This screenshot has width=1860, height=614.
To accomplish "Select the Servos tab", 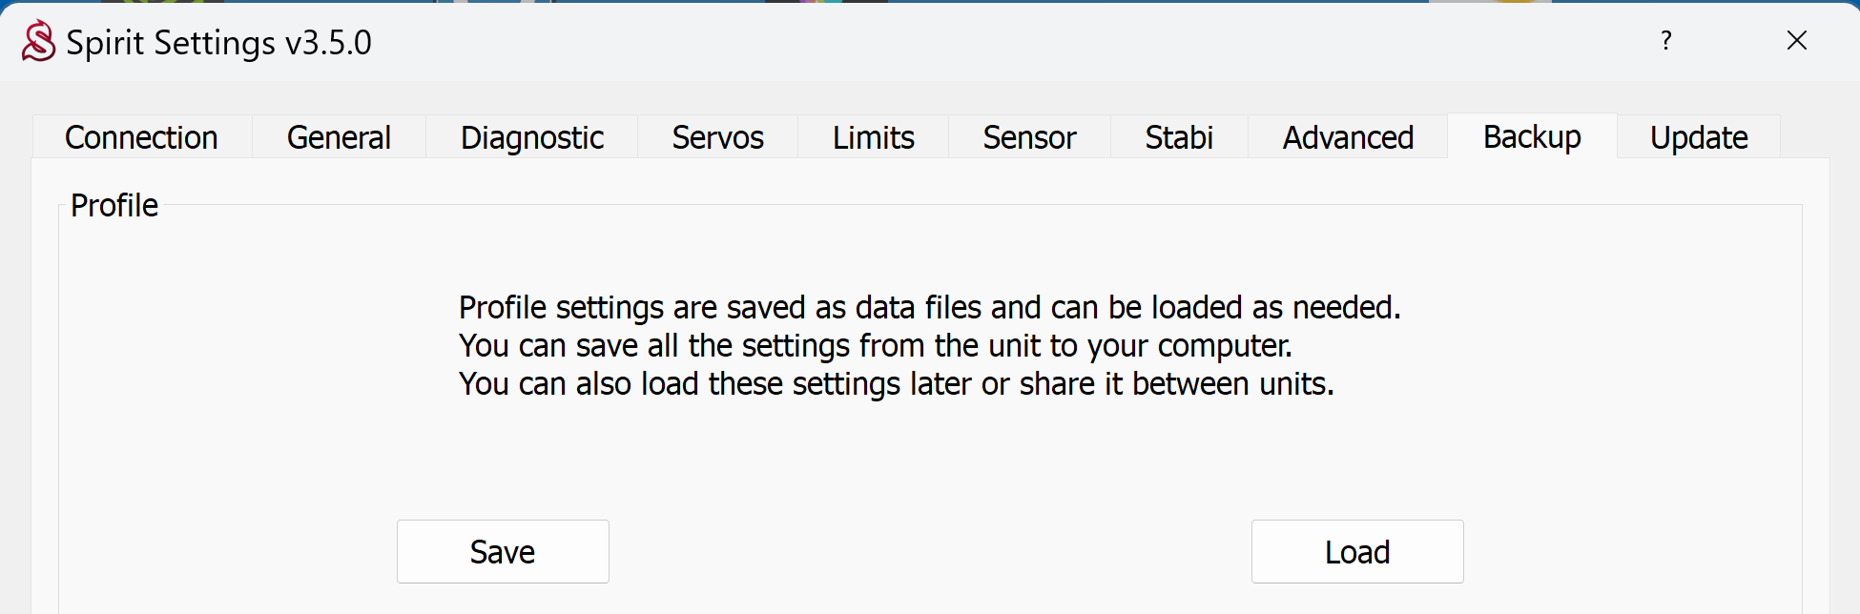I will click(717, 137).
